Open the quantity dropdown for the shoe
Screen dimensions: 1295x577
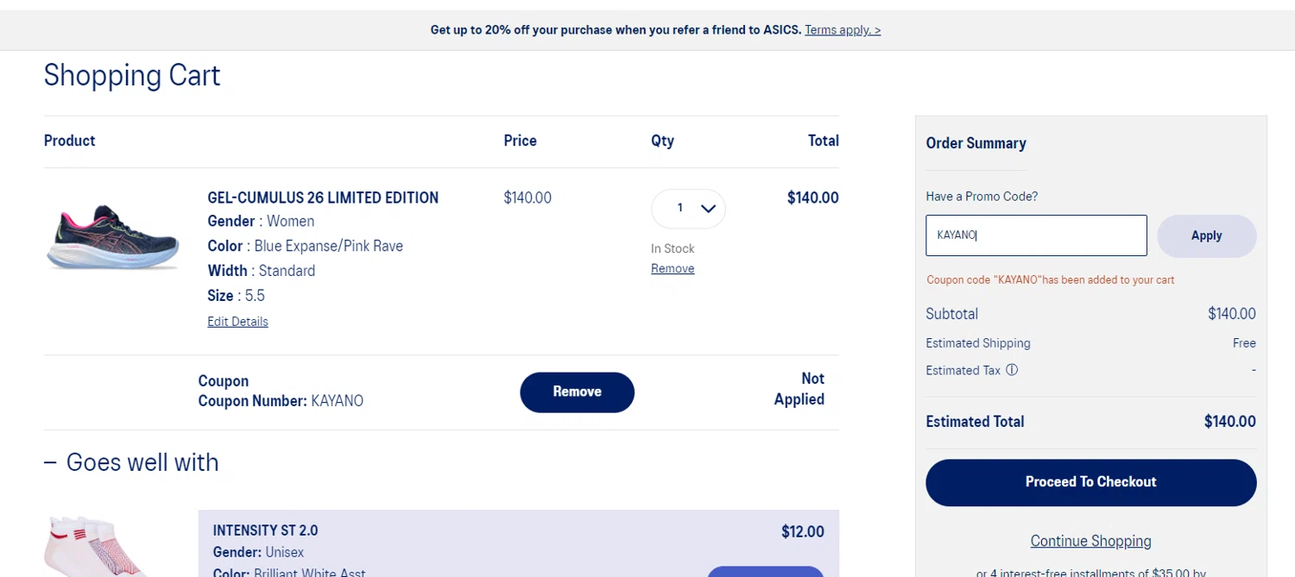pos(688,209)
